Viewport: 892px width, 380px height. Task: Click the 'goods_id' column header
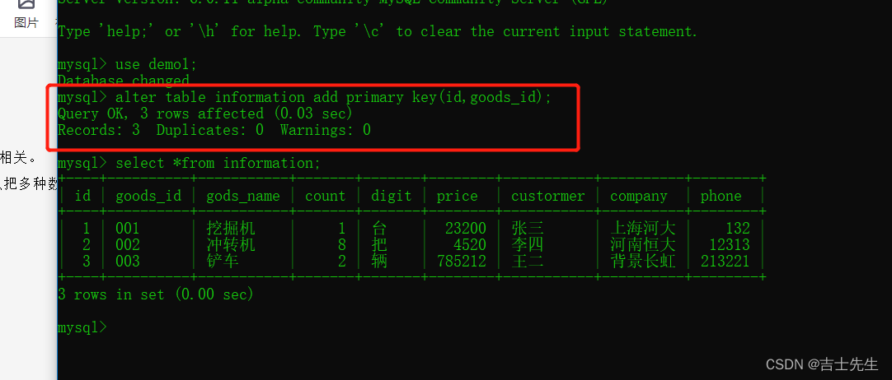pyautogui.click(x=148, y=197)
